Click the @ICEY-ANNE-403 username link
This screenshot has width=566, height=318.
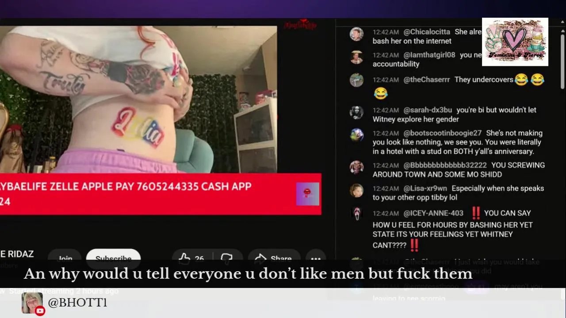pyautogui.click(x=433, y=213)
